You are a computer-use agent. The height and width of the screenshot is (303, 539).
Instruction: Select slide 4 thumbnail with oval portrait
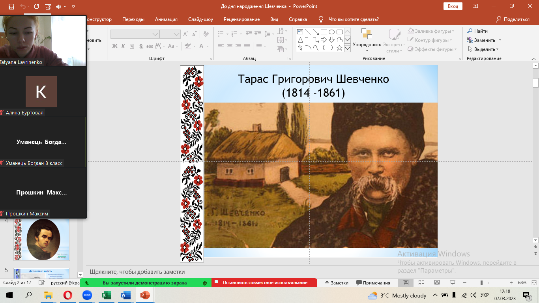click(42, 239)
